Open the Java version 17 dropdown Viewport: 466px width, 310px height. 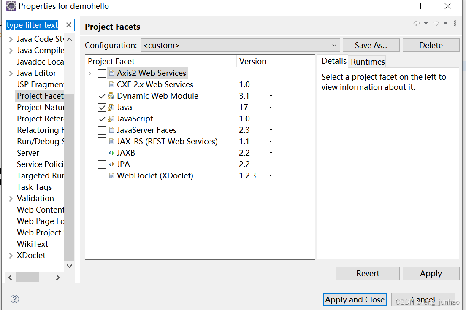(x=271, y=108)
